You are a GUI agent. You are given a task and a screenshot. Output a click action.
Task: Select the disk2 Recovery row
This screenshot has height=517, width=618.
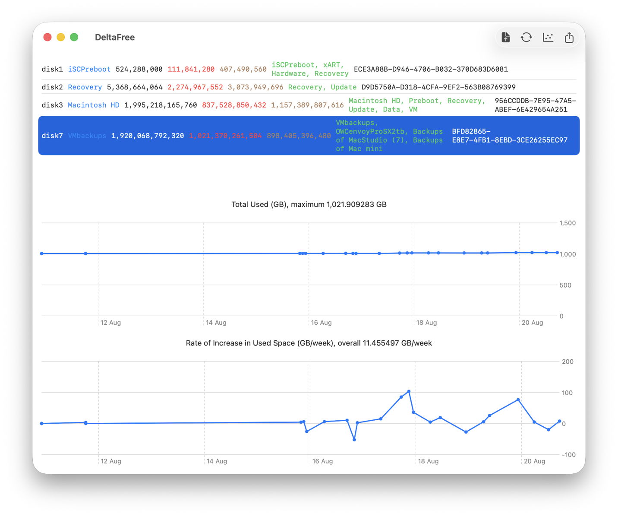click(x=309, y=87)
